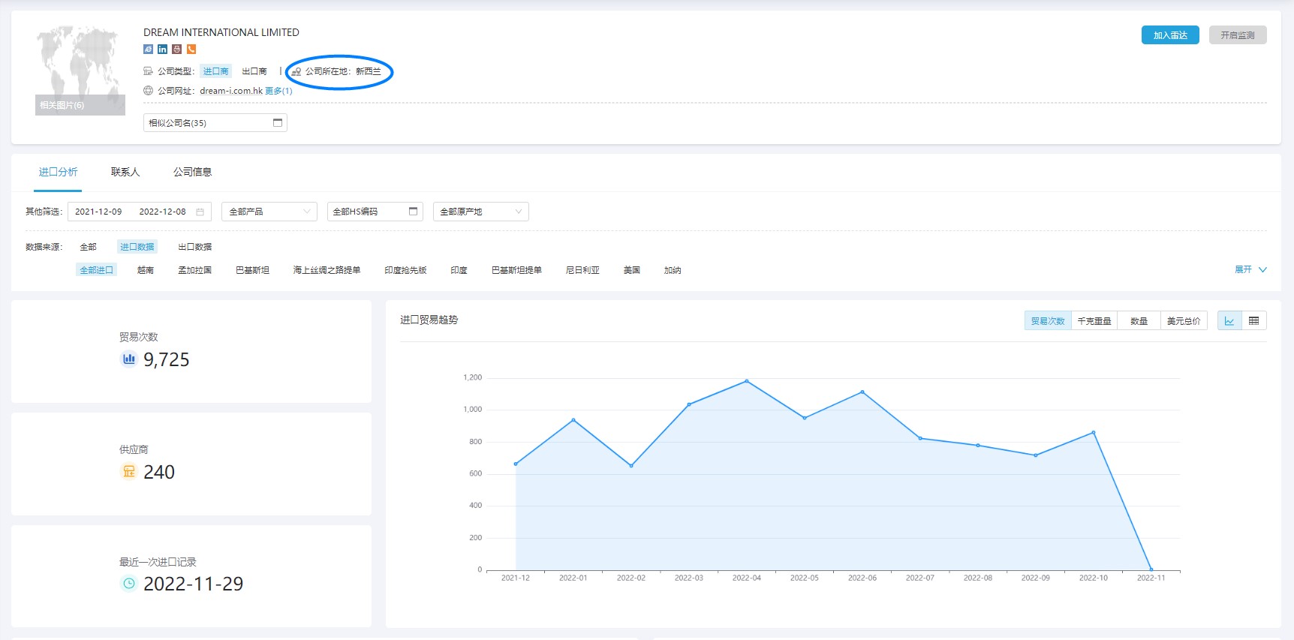Switch to the 公司信息 tab
Image resolution: width=1294 pixels, height=640 pixels.
193,172
